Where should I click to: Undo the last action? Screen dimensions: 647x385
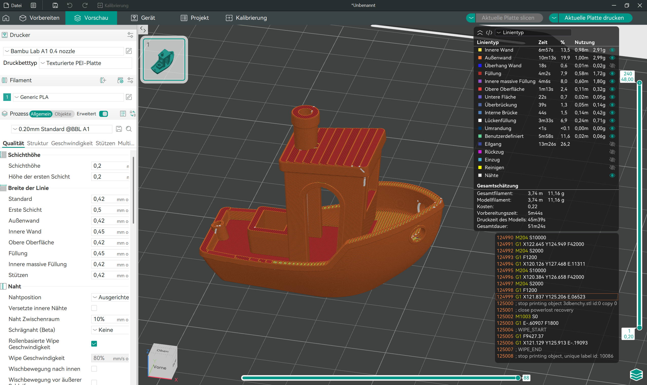[69, 5]
